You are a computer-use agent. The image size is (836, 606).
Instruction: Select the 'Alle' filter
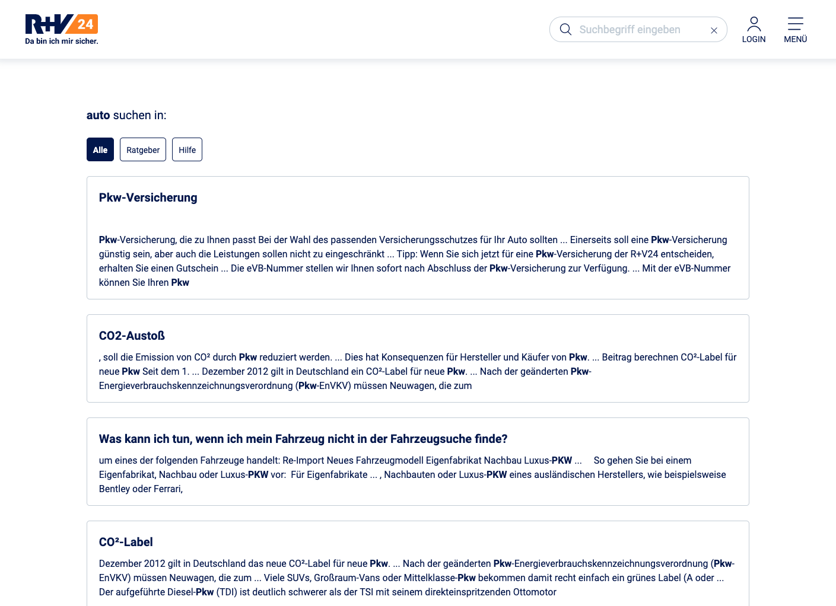100,149
